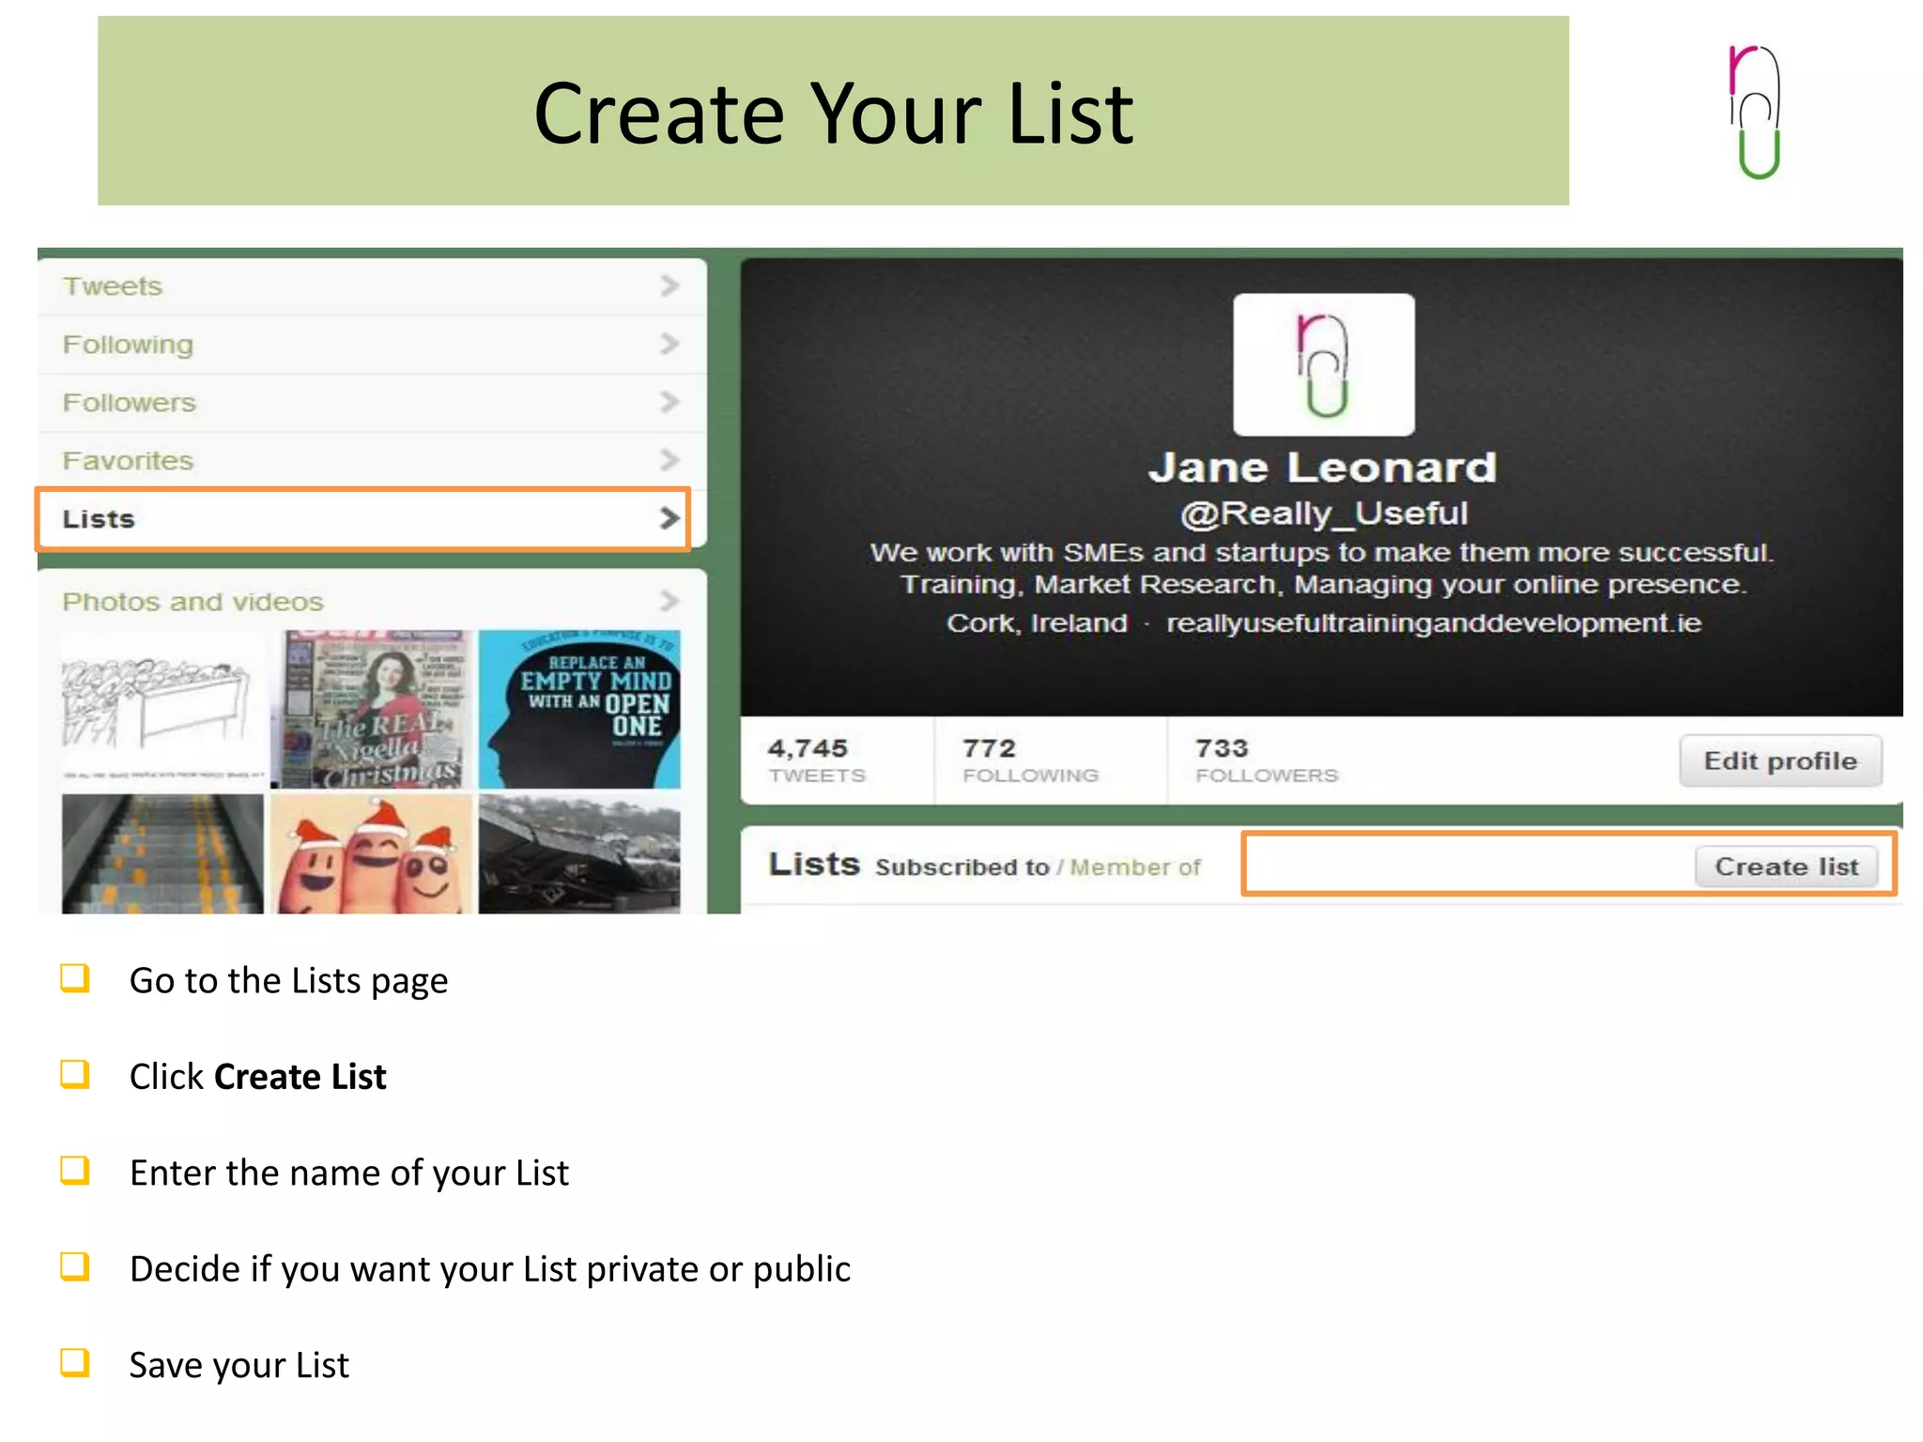
Task: Open the Tweets menu item
Action: pos(372,286)
